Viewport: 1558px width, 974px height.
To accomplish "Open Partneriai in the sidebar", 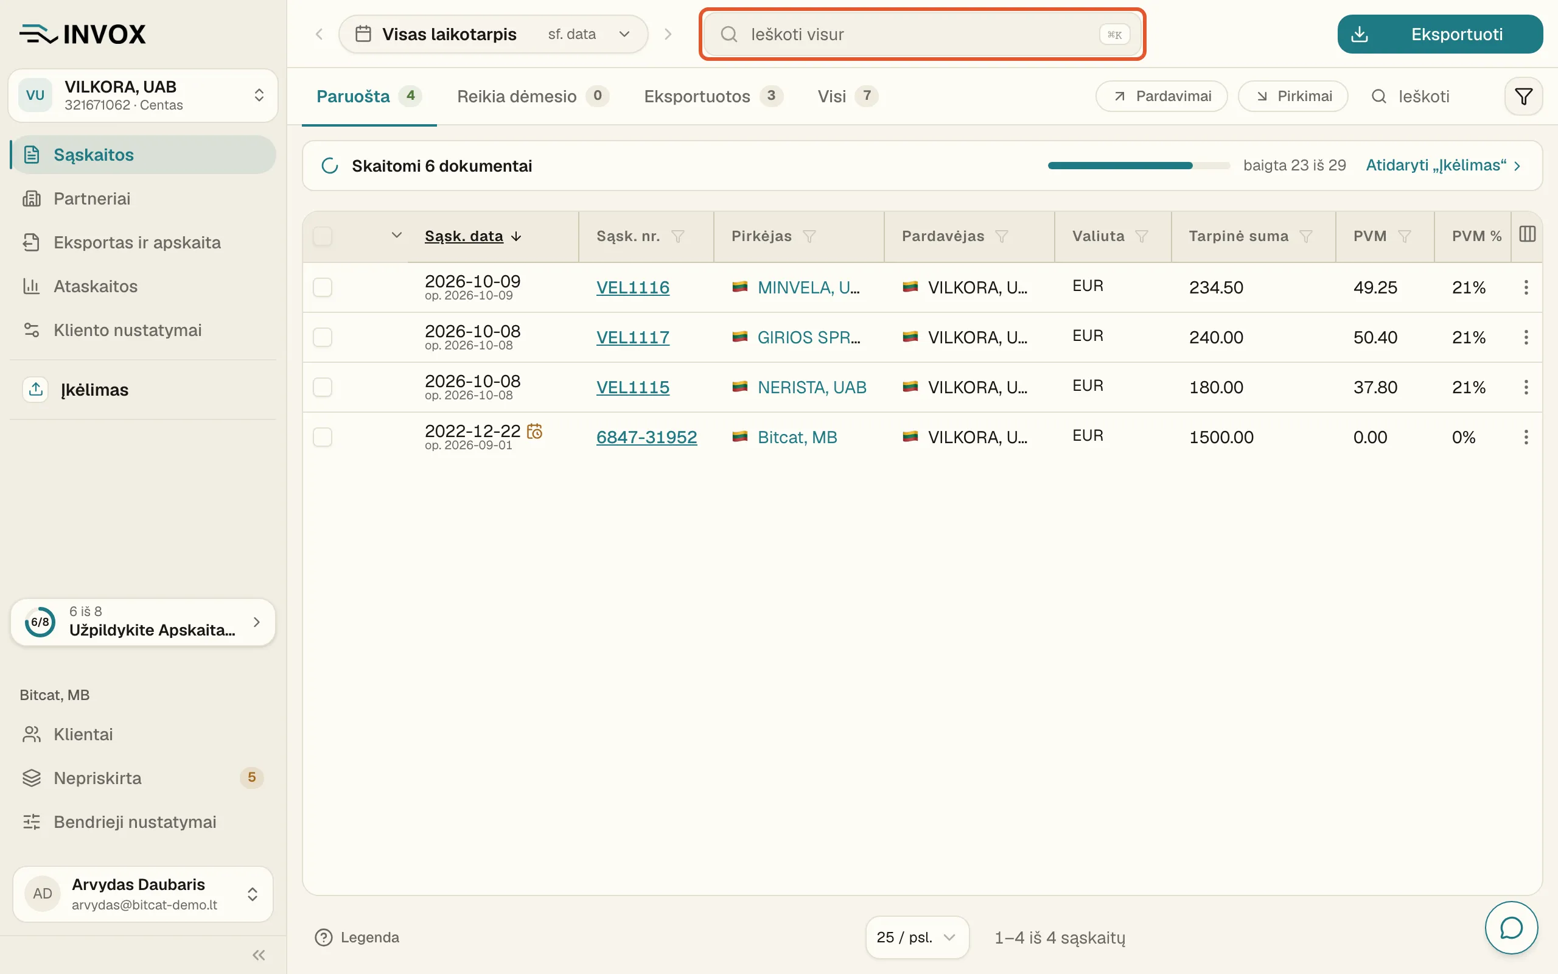I will pos(143,198).
